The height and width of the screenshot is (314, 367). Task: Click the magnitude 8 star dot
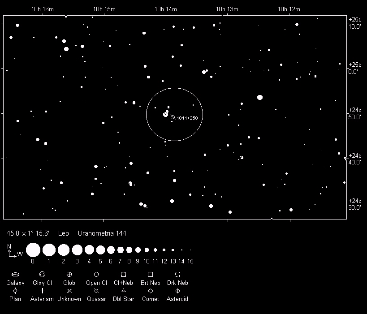coord(129,250)
